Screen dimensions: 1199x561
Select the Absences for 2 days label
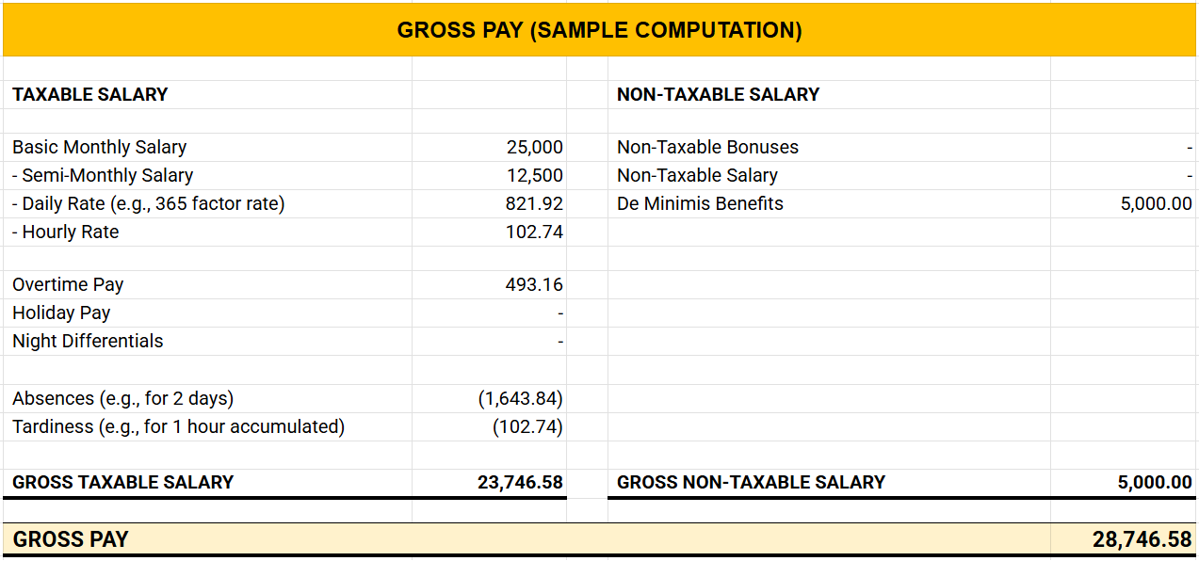122,398
